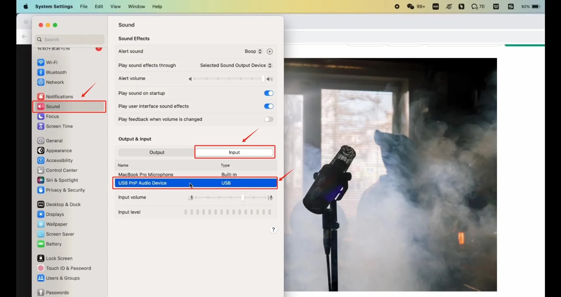This screenshot has width=561, height=297.
Task: Click the Type column header
Action: [x=225, y=165]
